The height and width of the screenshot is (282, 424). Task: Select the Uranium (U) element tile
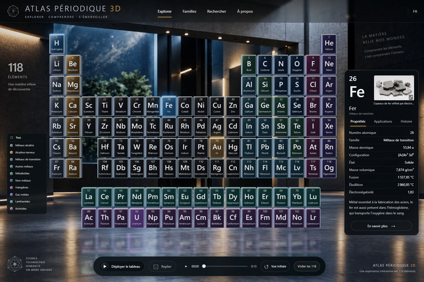coord(137,218)
